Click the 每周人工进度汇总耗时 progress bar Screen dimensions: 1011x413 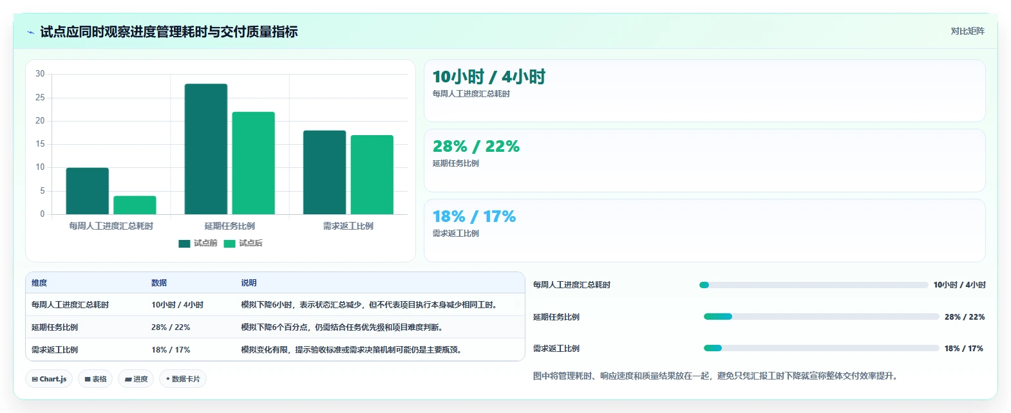pyautogui.click(x=813, y=285)
